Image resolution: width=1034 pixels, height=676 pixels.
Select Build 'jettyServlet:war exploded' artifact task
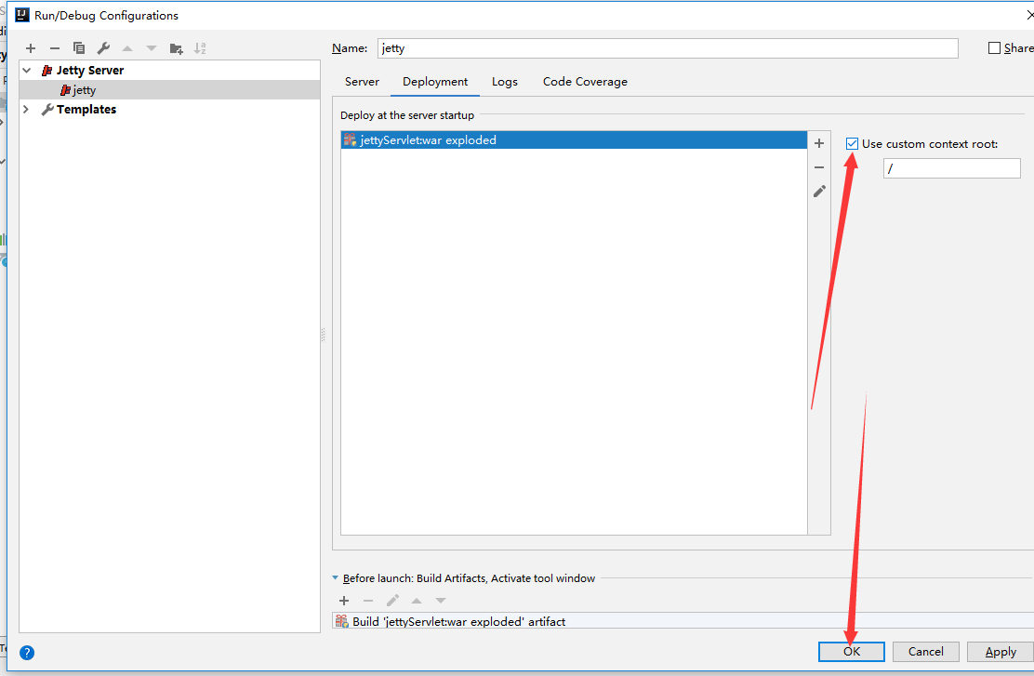click(683, 621)
